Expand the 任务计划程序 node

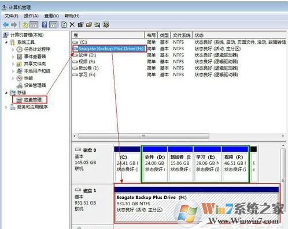(13, 50)
